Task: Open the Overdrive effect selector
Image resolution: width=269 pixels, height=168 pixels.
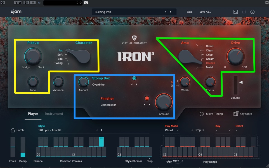Action: 98,85
